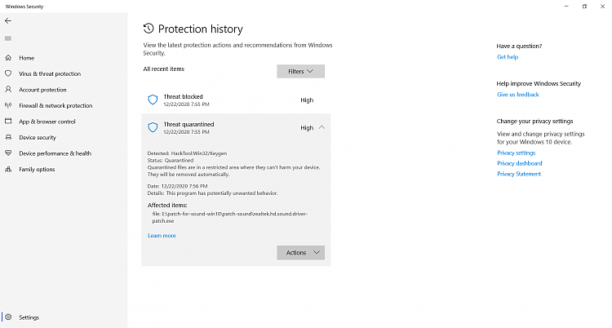Open Settings at sidebar bottom
Viewport: 612px width, 328px height.
pyautogui.click(x=29, y=317)
